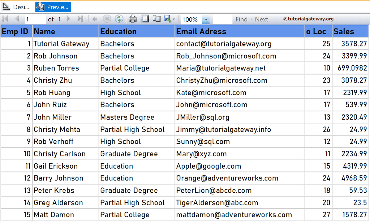Click the Find button

click(241, 19)
